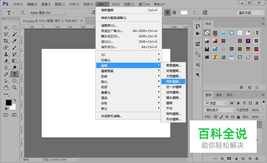Select the Elliptical Marquee tool

(14, 28)
